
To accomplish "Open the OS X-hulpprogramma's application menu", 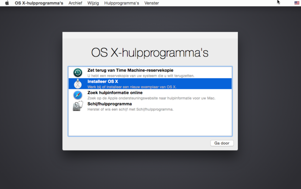I will click(39, 3).
